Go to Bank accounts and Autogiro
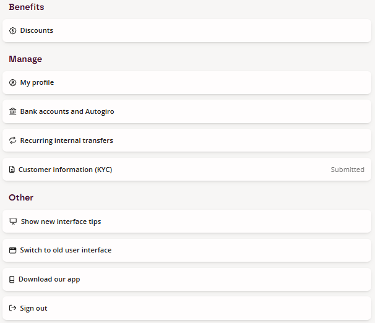Viewport: 375px width, 323px height. point(187,111)
